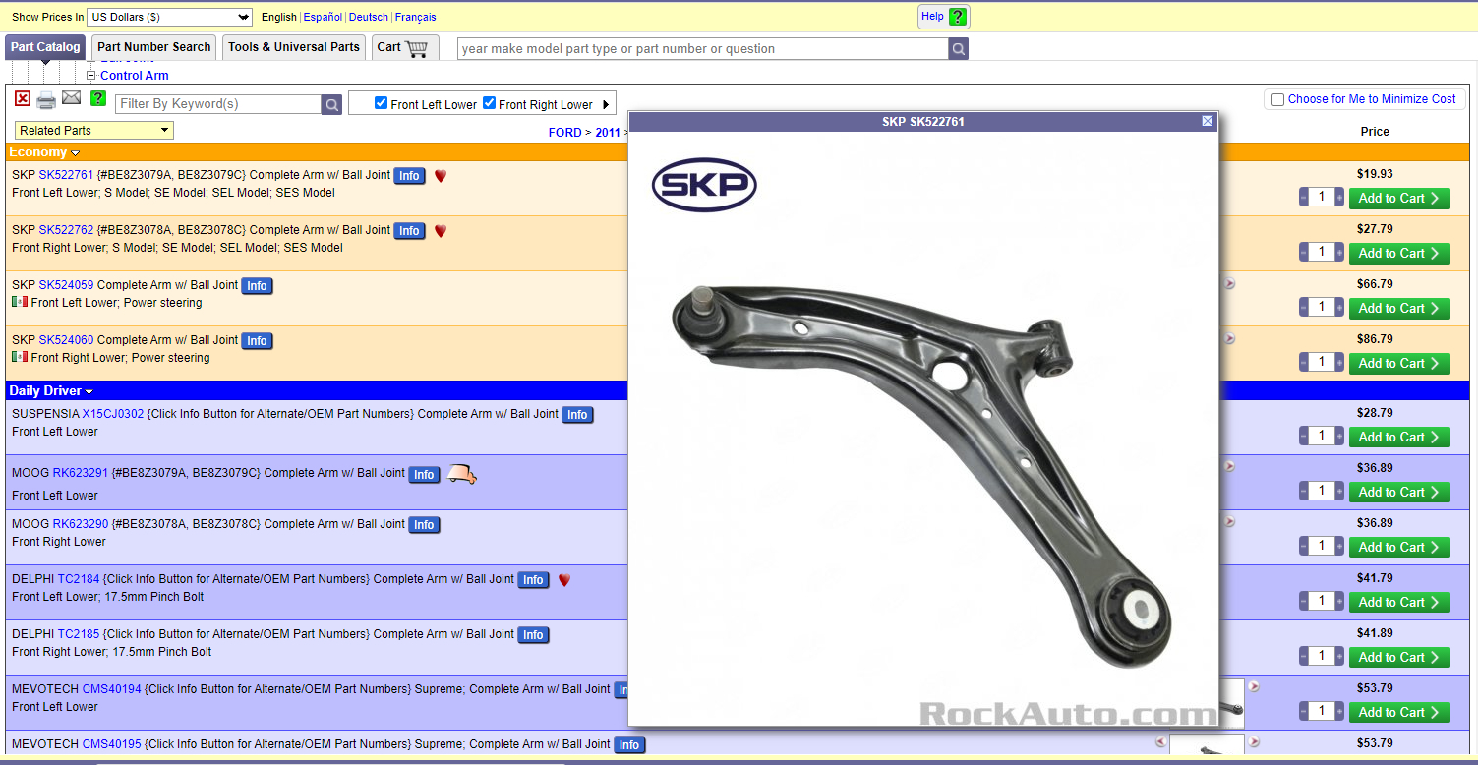1478x765 pixels.
Task: Open Info for SKP SK522761
Action: [x=409, y=176]
